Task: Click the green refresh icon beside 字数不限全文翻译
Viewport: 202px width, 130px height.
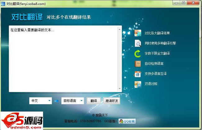Action: point(138,54)
